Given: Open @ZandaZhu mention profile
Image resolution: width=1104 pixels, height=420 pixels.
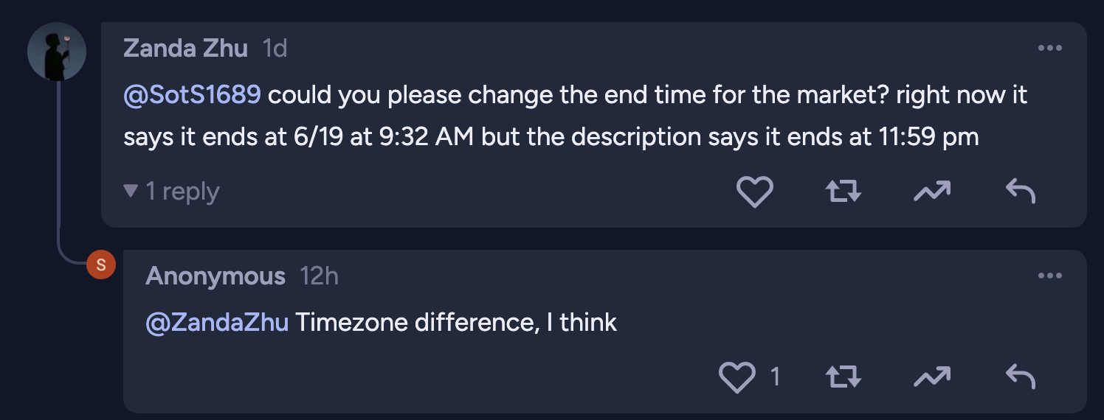Looking at the screenshot, I should pyautogui.click(x=217, y=323).
